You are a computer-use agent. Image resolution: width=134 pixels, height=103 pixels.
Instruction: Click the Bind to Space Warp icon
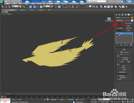(9, 7)
